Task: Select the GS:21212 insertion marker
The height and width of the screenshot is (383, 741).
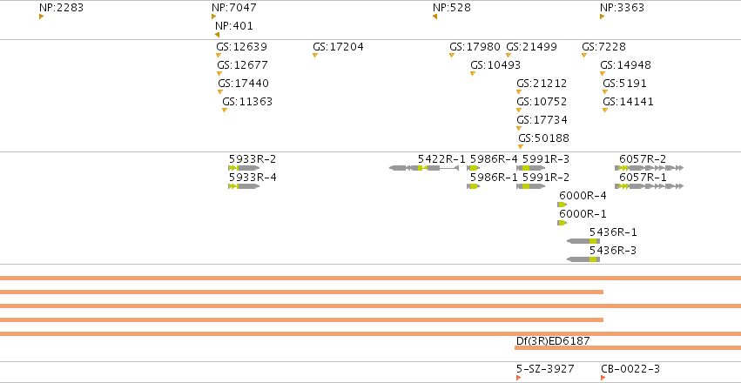Action: coord(519,91)
